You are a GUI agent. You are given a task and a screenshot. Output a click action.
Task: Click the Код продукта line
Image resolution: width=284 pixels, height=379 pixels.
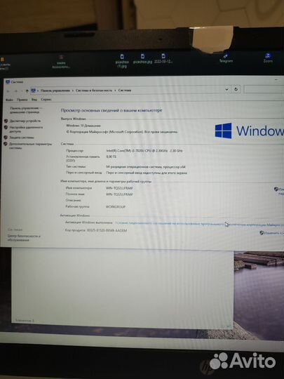tap(96, 230)
